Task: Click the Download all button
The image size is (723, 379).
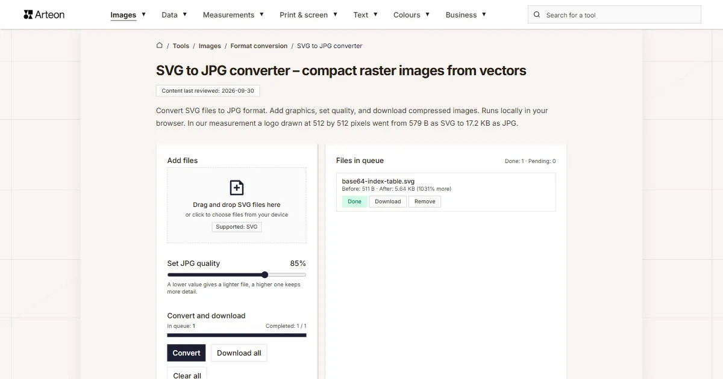Action: pos(239,353)
